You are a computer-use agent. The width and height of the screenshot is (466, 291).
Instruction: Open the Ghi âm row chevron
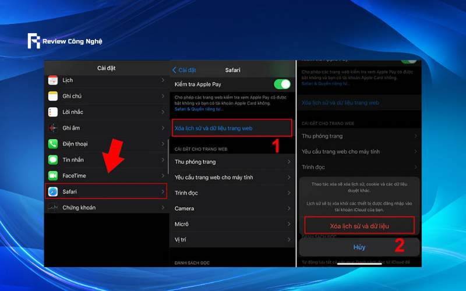pos(163,128)
